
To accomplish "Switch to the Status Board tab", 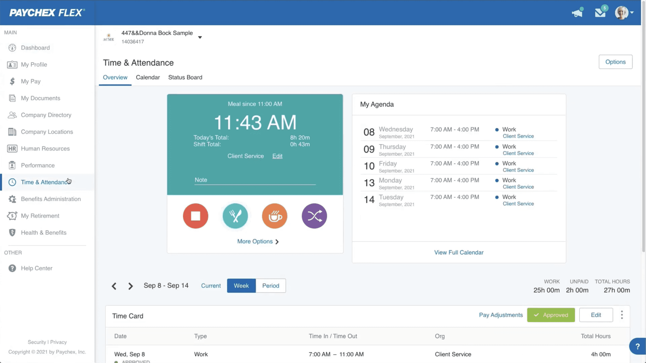I will [185, 77].
